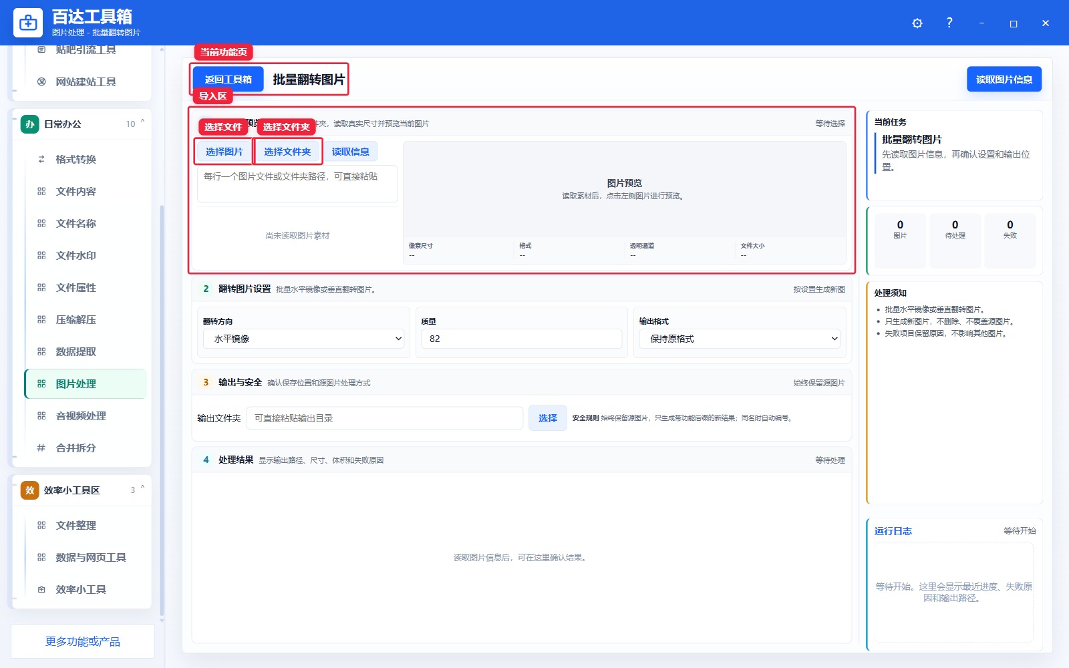1069x668 pixels.
Task: Click the 质量 input showing 82
Action: (522, 339)
